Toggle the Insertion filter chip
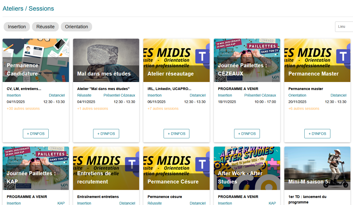 coord(17,27)
